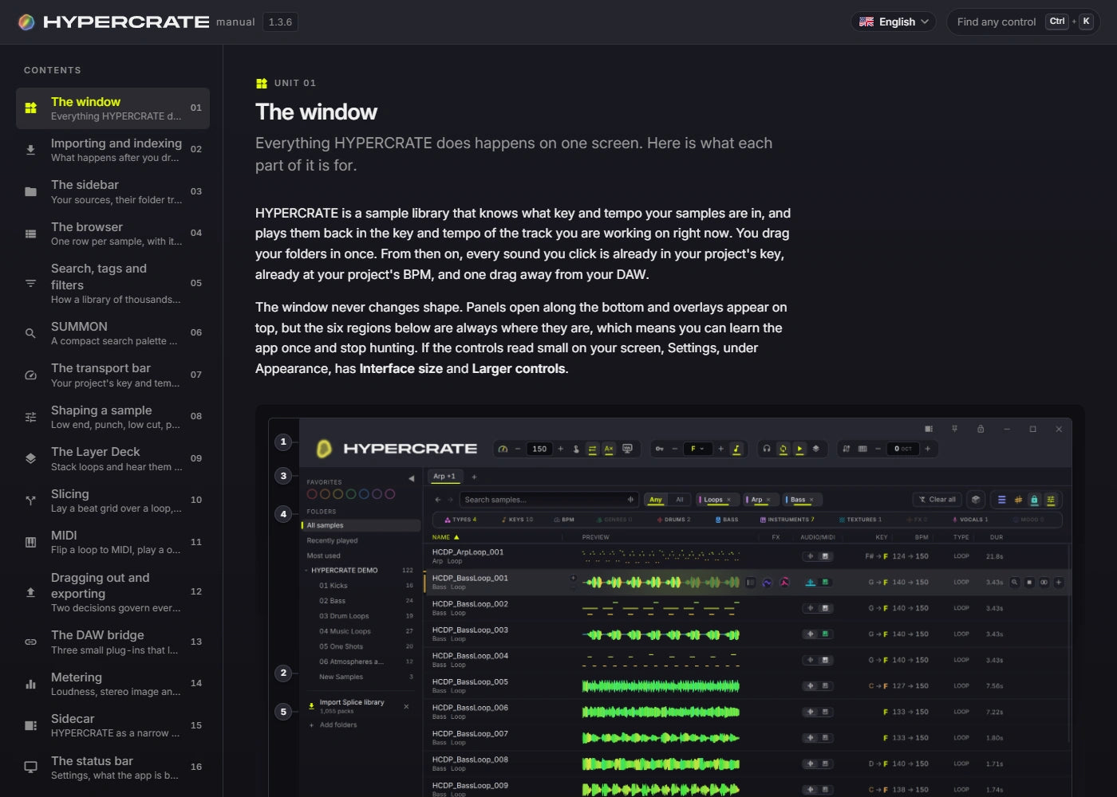Click the panel layout icon in app title bar

(929, 429)
